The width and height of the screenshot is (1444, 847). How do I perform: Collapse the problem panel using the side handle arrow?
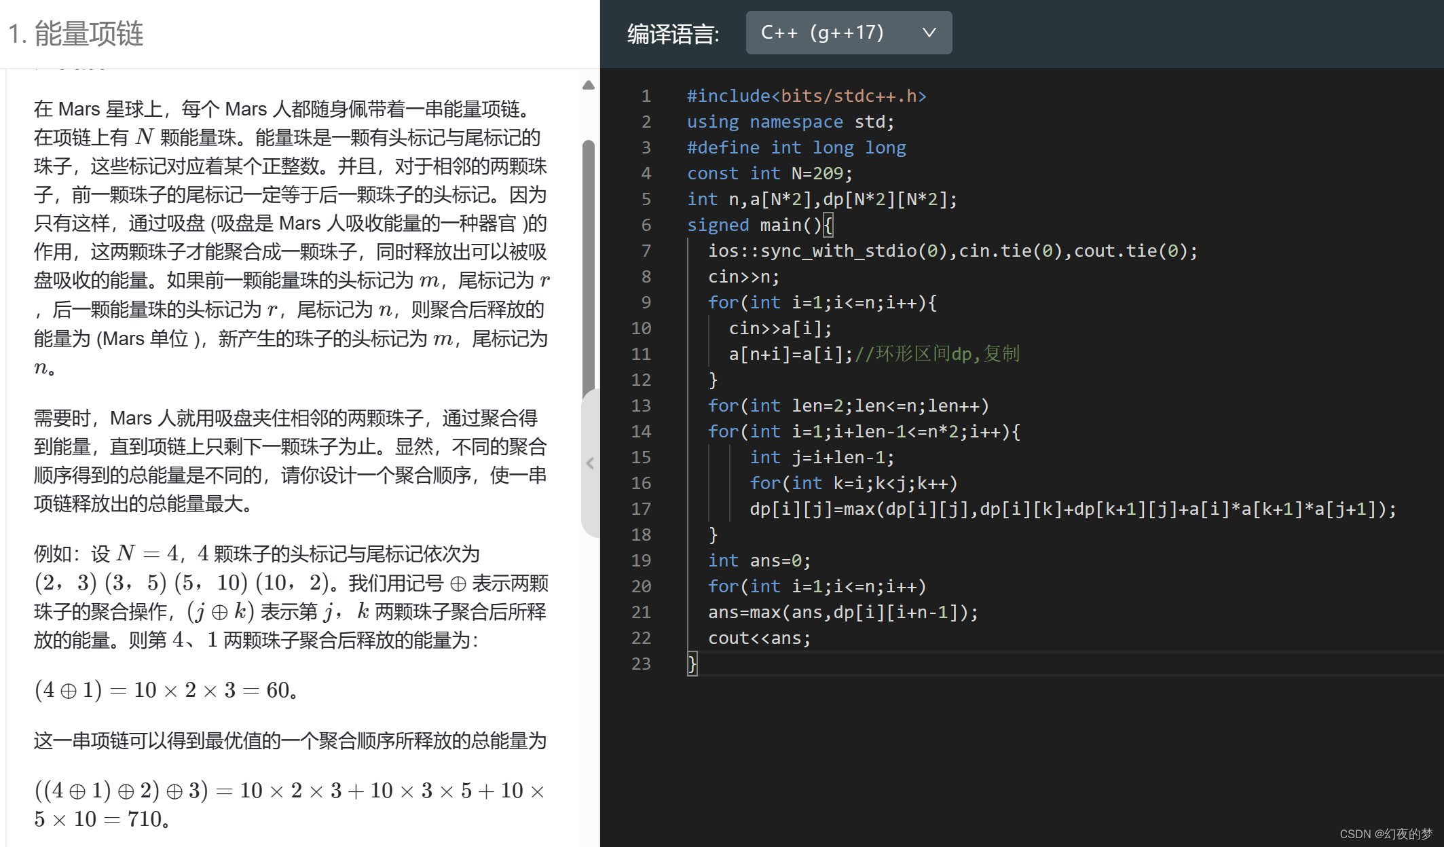coord(590,463)
